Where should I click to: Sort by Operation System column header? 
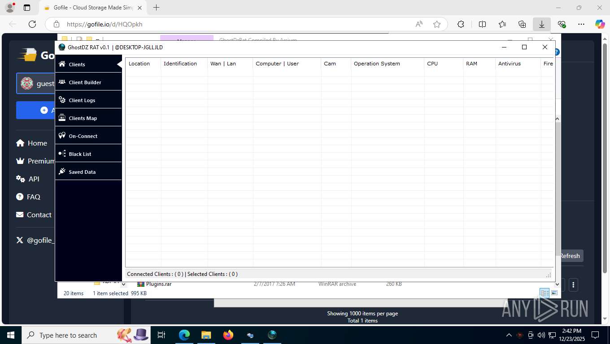coord(388,64)
